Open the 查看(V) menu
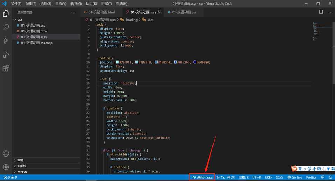The image size is (335, 181). 61,3
